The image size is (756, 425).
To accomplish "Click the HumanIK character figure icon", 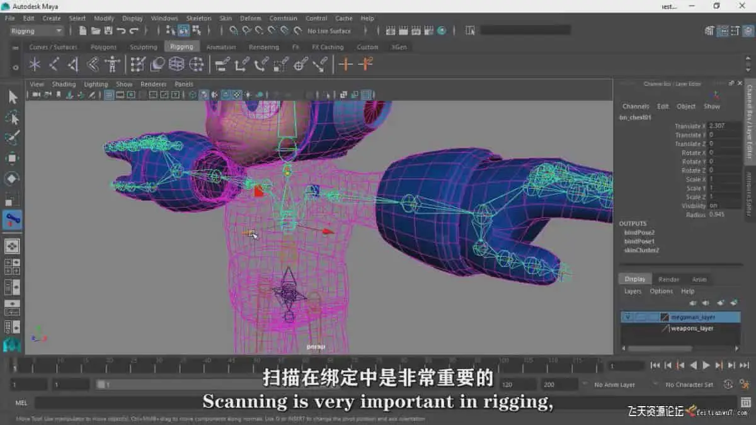I will [112, 64].
